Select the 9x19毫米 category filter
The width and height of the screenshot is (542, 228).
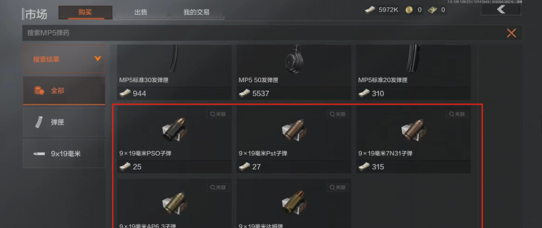pos(64,154)
